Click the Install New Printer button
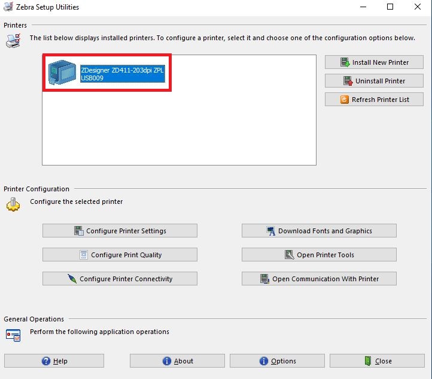Screen dimensions: 432x379 374,62
